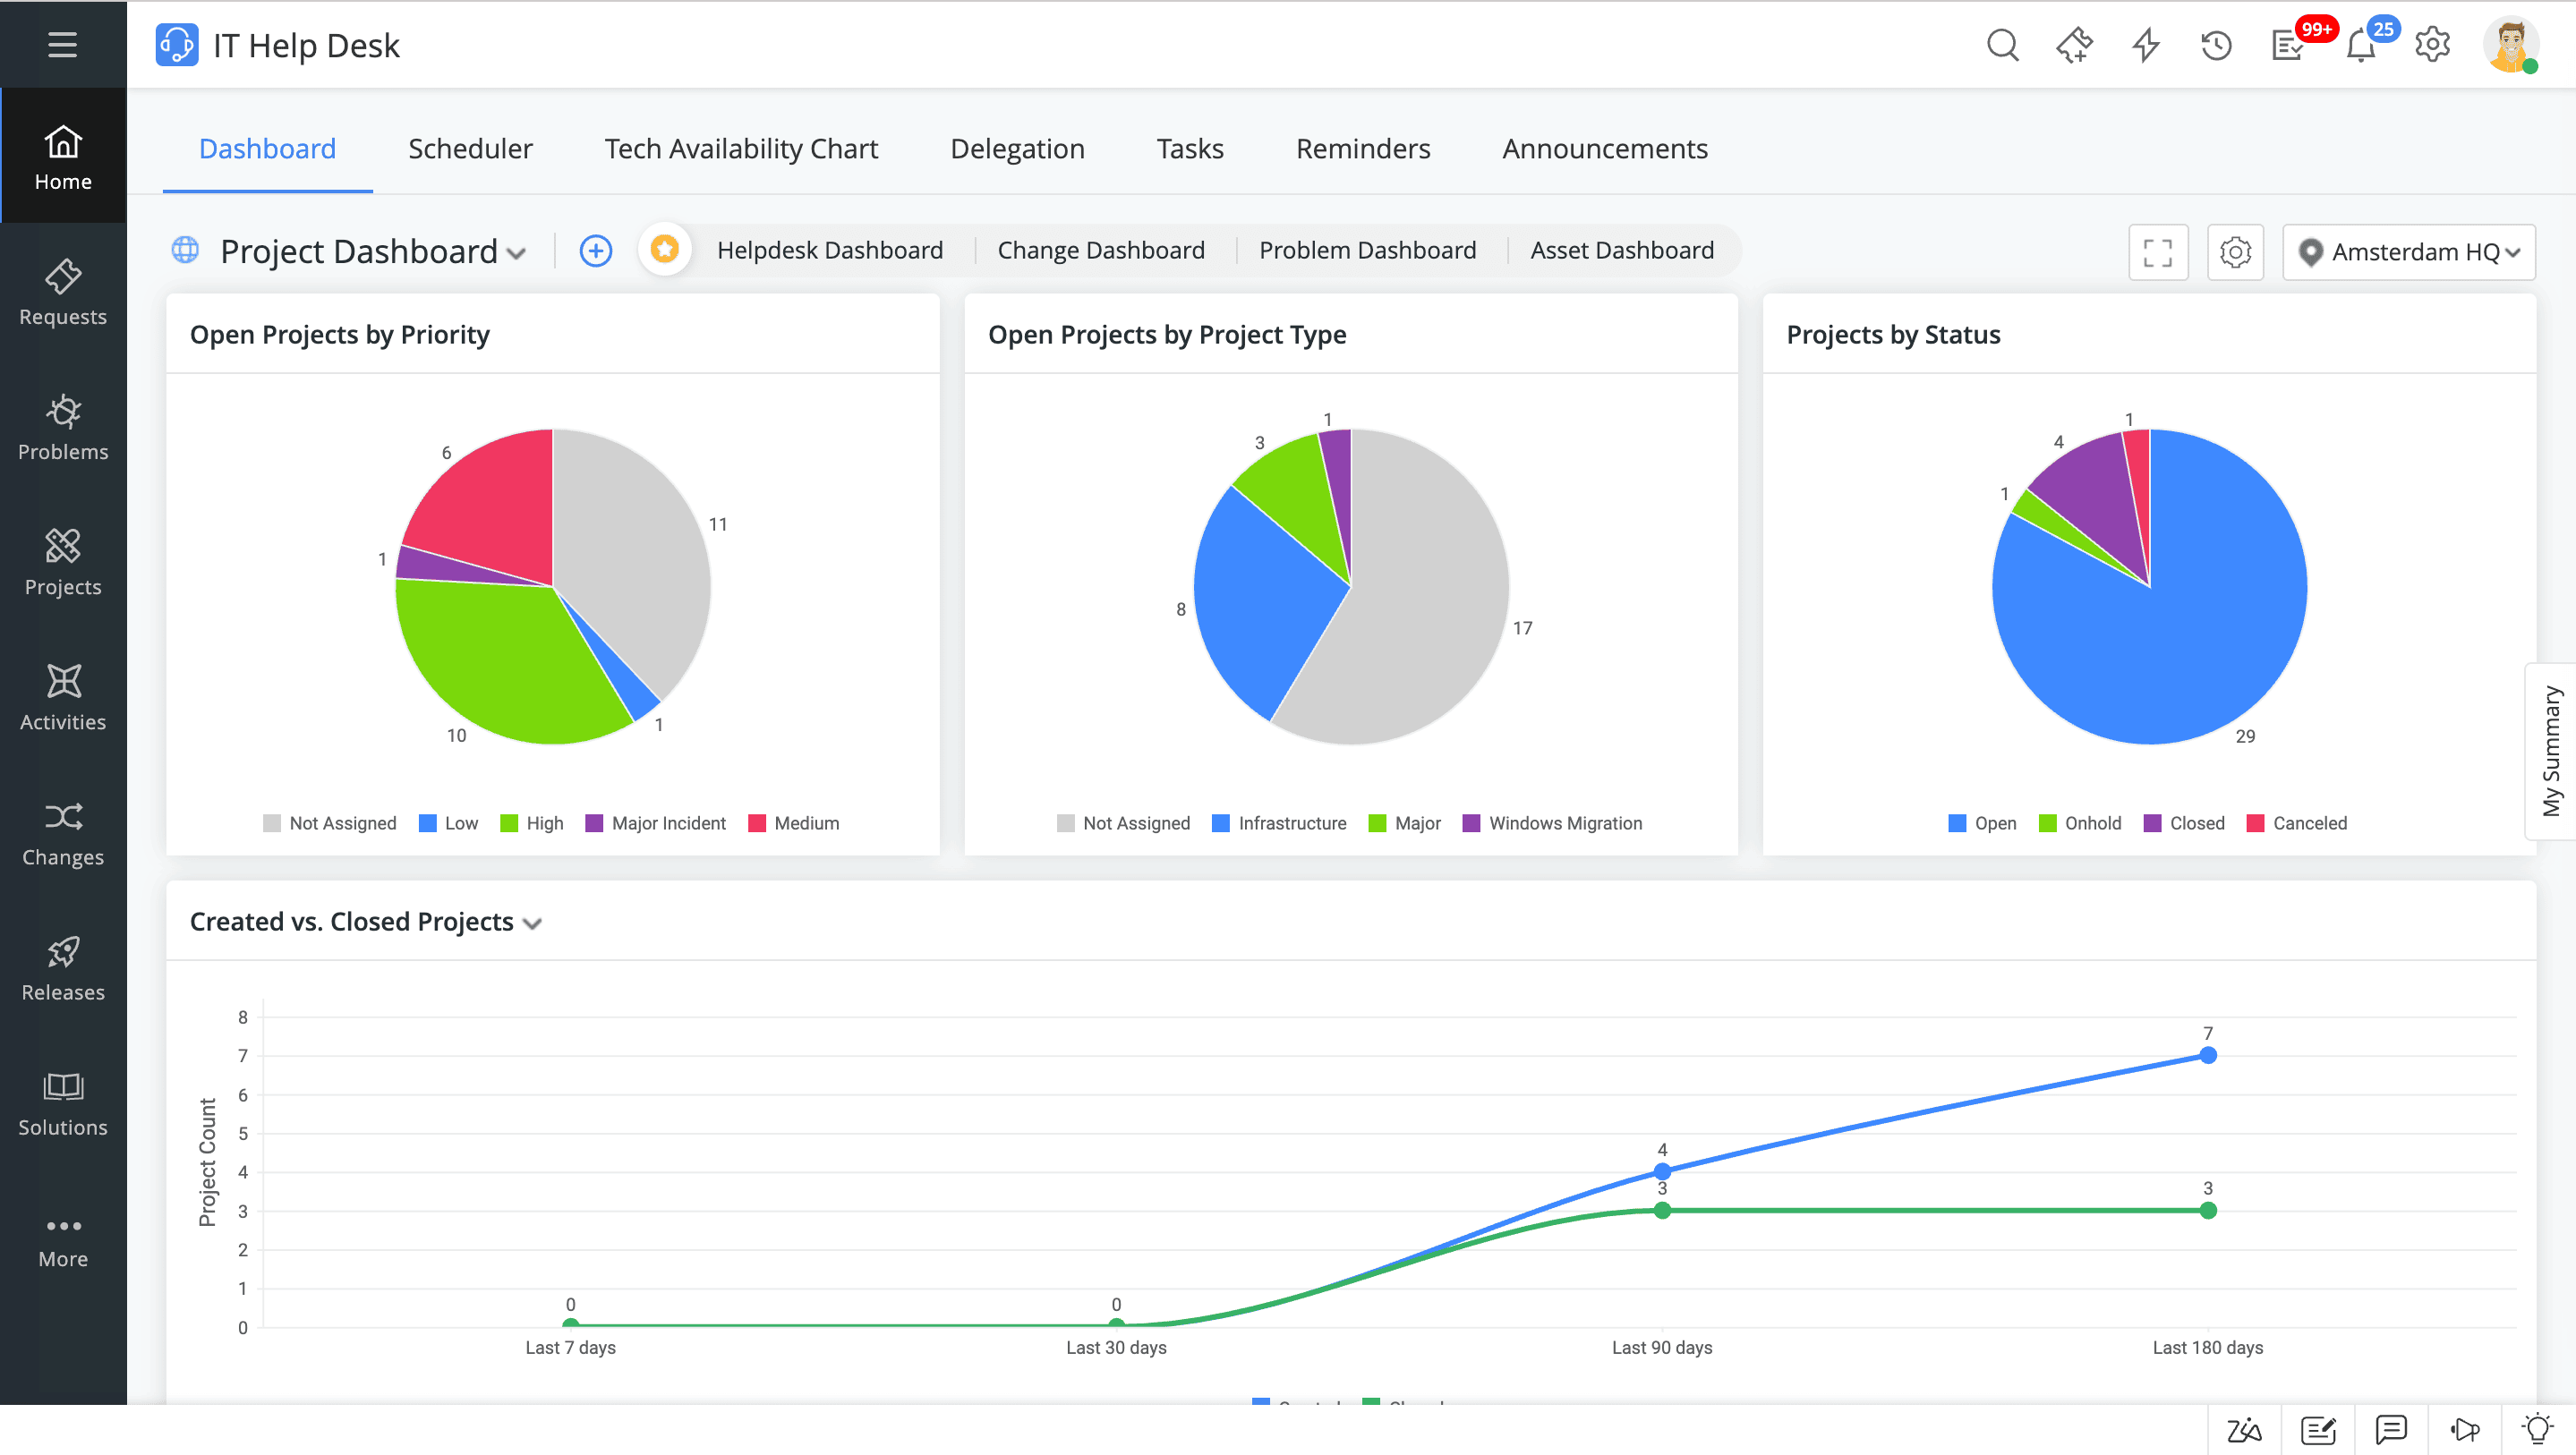The width and height of the screenshot is (2576, 1455).
Task: Open the Requests module in sidebar
Action: 63,291
